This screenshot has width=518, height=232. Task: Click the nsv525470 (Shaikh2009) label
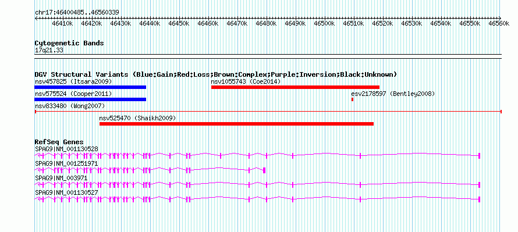point(137,118)
